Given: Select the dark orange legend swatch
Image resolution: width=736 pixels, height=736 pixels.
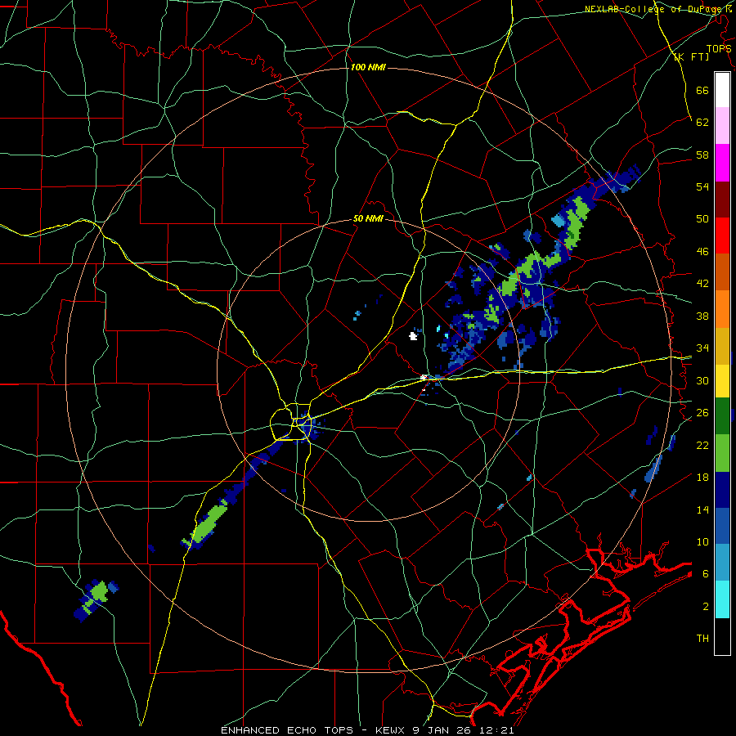Looking at the screenshot, I should 722,272.
